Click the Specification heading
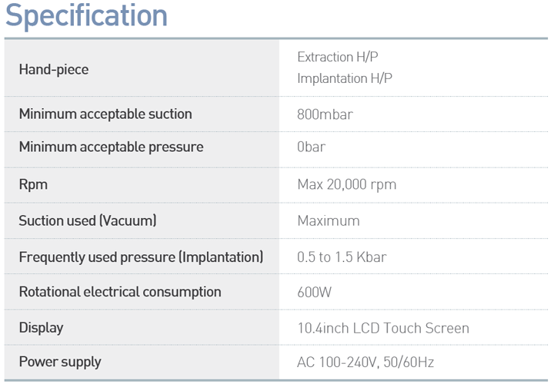Image resolution: width=554 pixels, height=387 pixels. pyautogui.click(x=86, y=16)
